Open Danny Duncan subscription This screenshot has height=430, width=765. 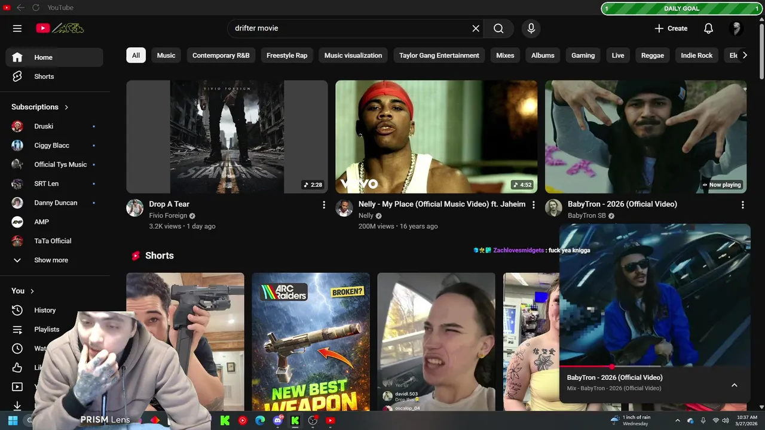[54, 202]
